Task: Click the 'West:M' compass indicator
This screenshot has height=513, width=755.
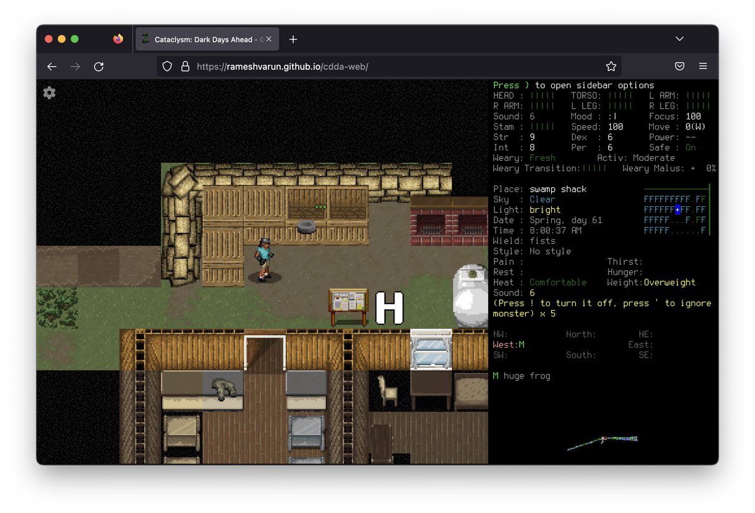Action: (x=509, y=345)
